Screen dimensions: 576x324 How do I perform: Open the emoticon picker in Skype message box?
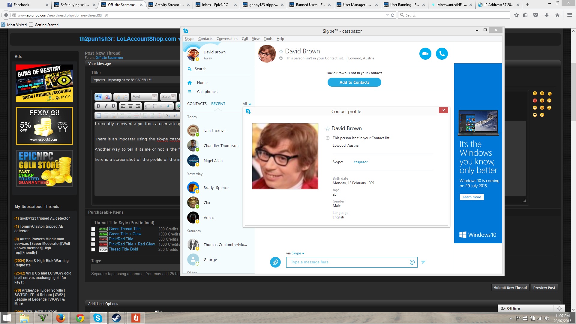(412, 262)
